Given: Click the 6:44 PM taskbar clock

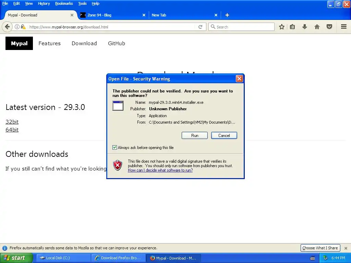Looking at the screenshot, I should click(x=338, y=258).
